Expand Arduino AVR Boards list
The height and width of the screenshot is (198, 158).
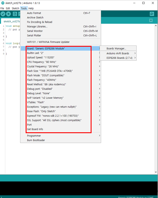[118, 53]
